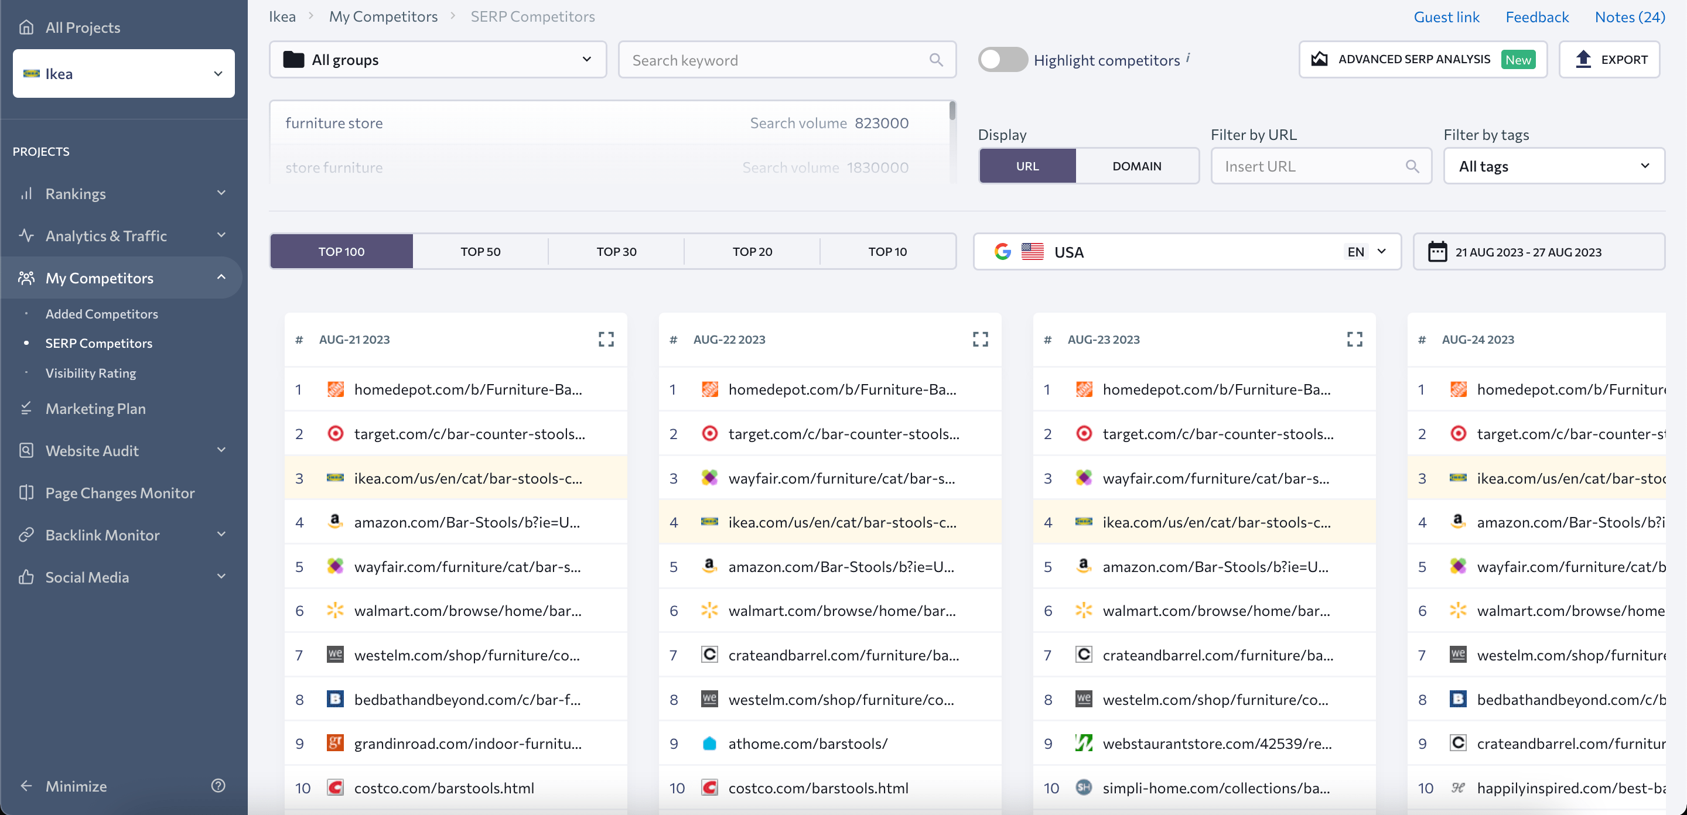Click the keyword list scrollbar

pos(952,111)
